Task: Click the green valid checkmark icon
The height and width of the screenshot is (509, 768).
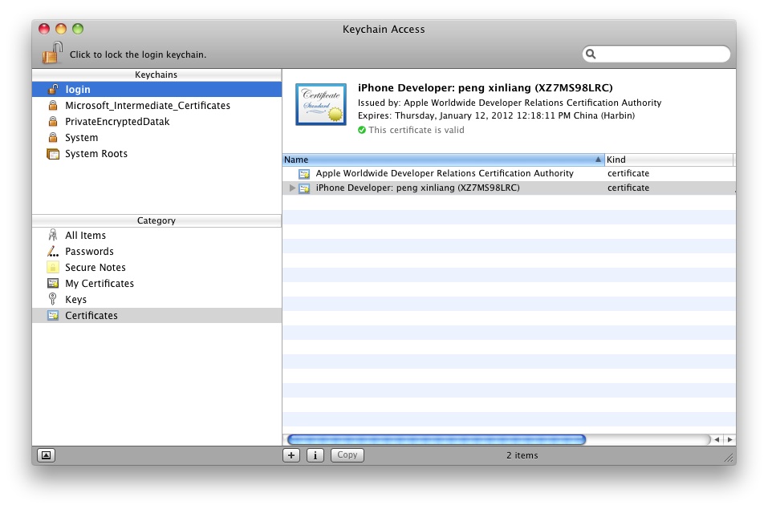Action: click(x=361, y=130)
